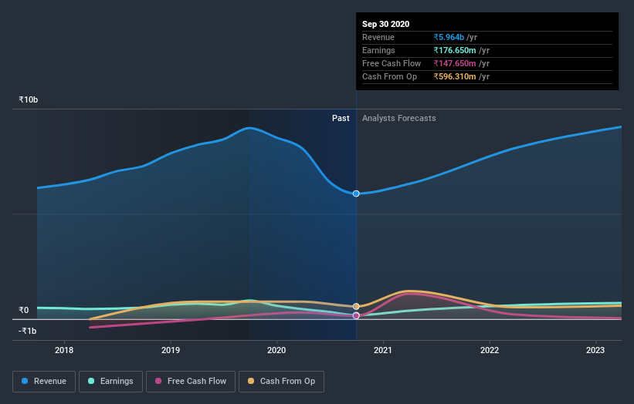The width and height of the screenshot is (634, 404).
Task: Click the orange Cash From Op data marker
Action: coord(356,306)
